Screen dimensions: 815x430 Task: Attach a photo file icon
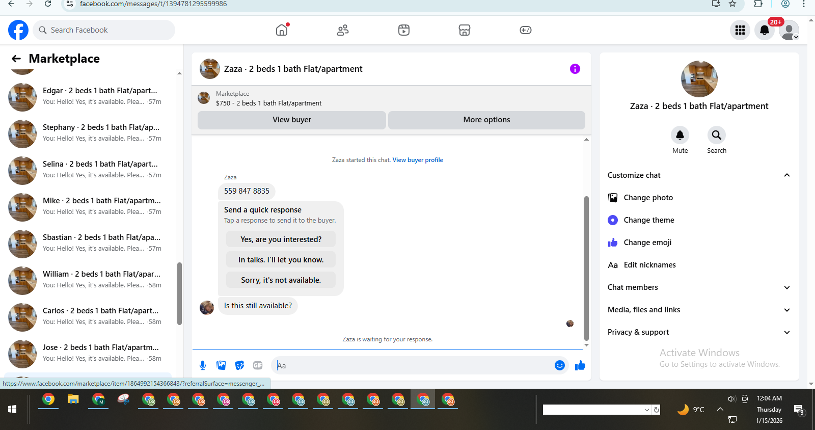(221, 365)
